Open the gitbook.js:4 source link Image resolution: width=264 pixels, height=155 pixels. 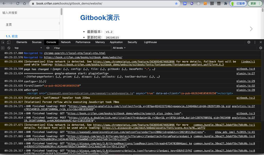pos(246,69)
